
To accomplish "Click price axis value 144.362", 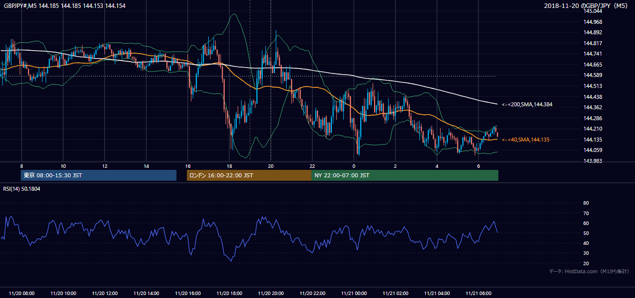I will point(593,107).
